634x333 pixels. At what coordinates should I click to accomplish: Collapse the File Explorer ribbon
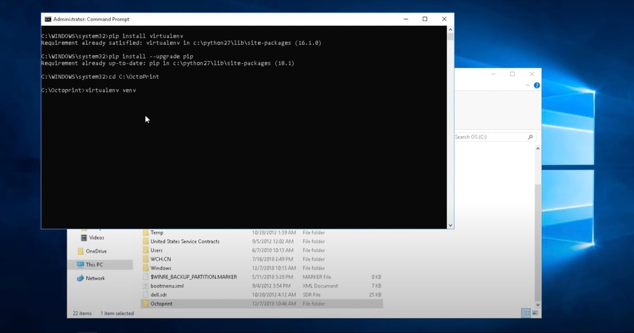pyautogui.click(x=528, y=85)
